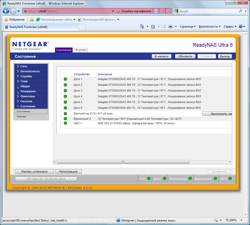Click the Том green status indicator
Screen dimensions: 250x225
149,178
